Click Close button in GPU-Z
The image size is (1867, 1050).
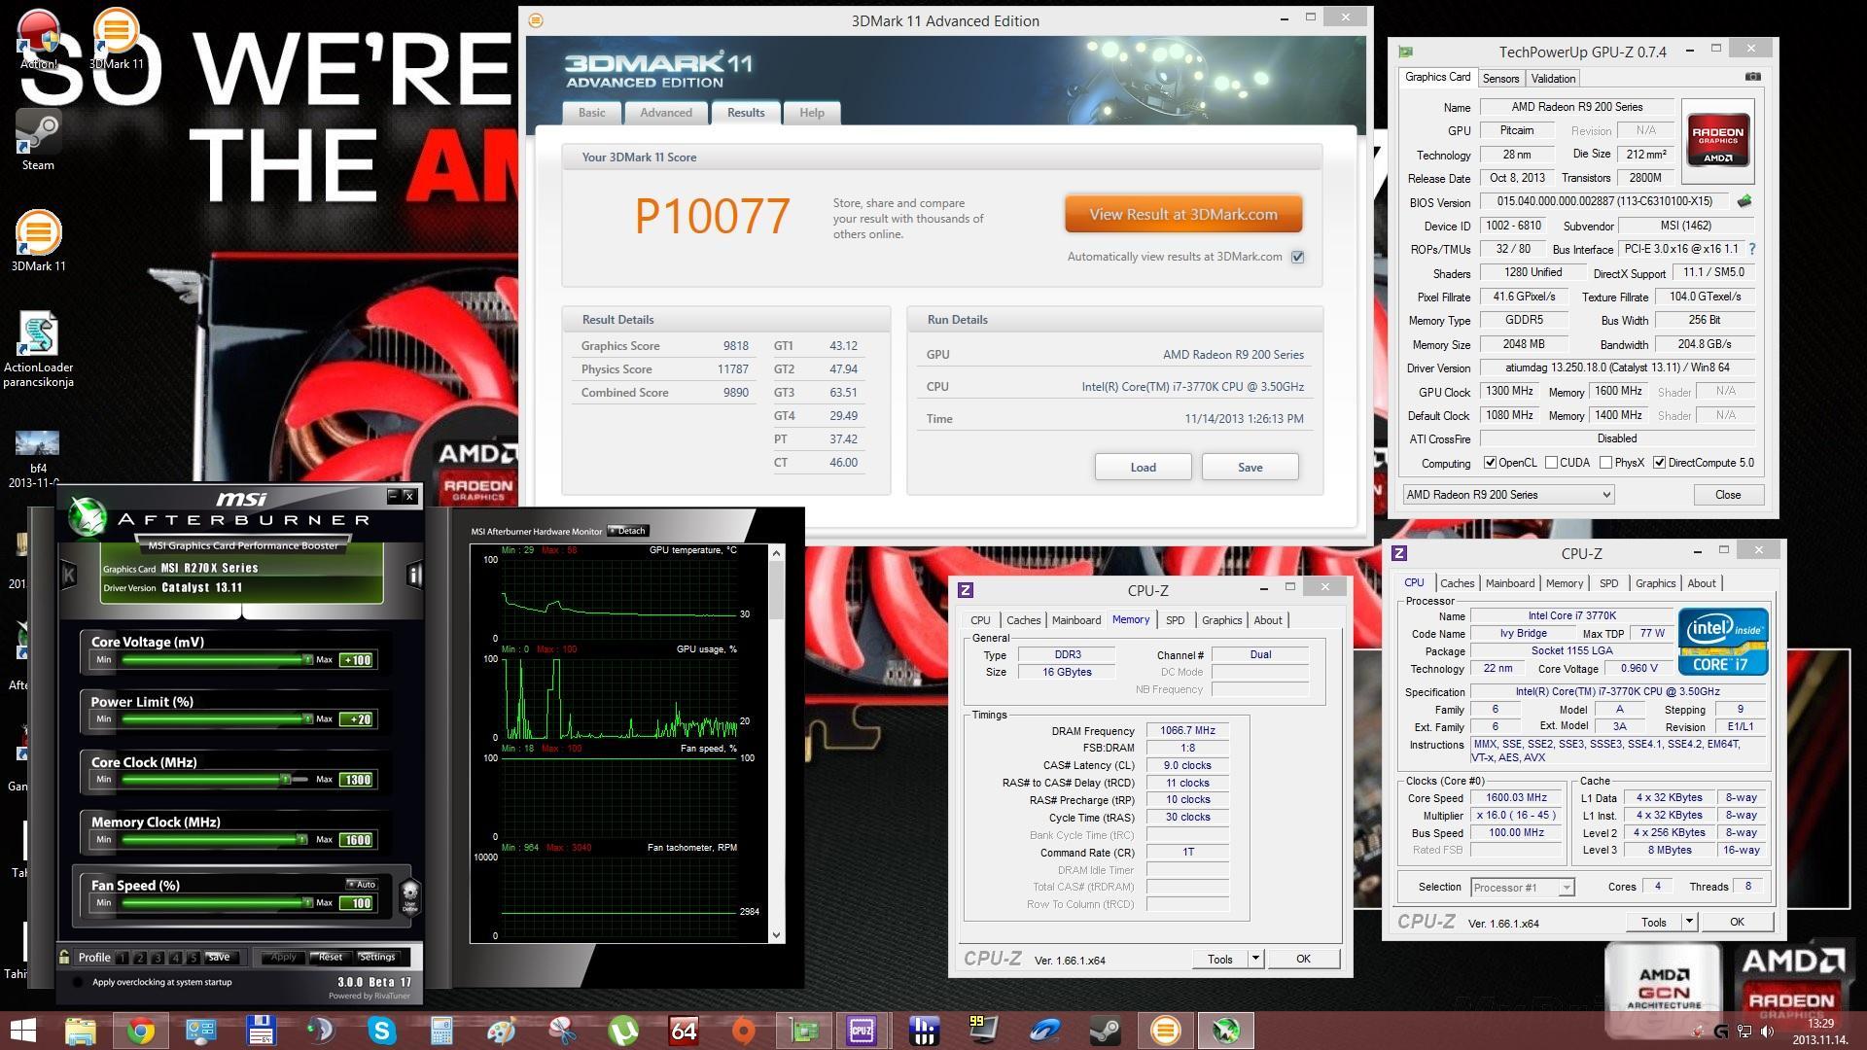(1727, 495)
